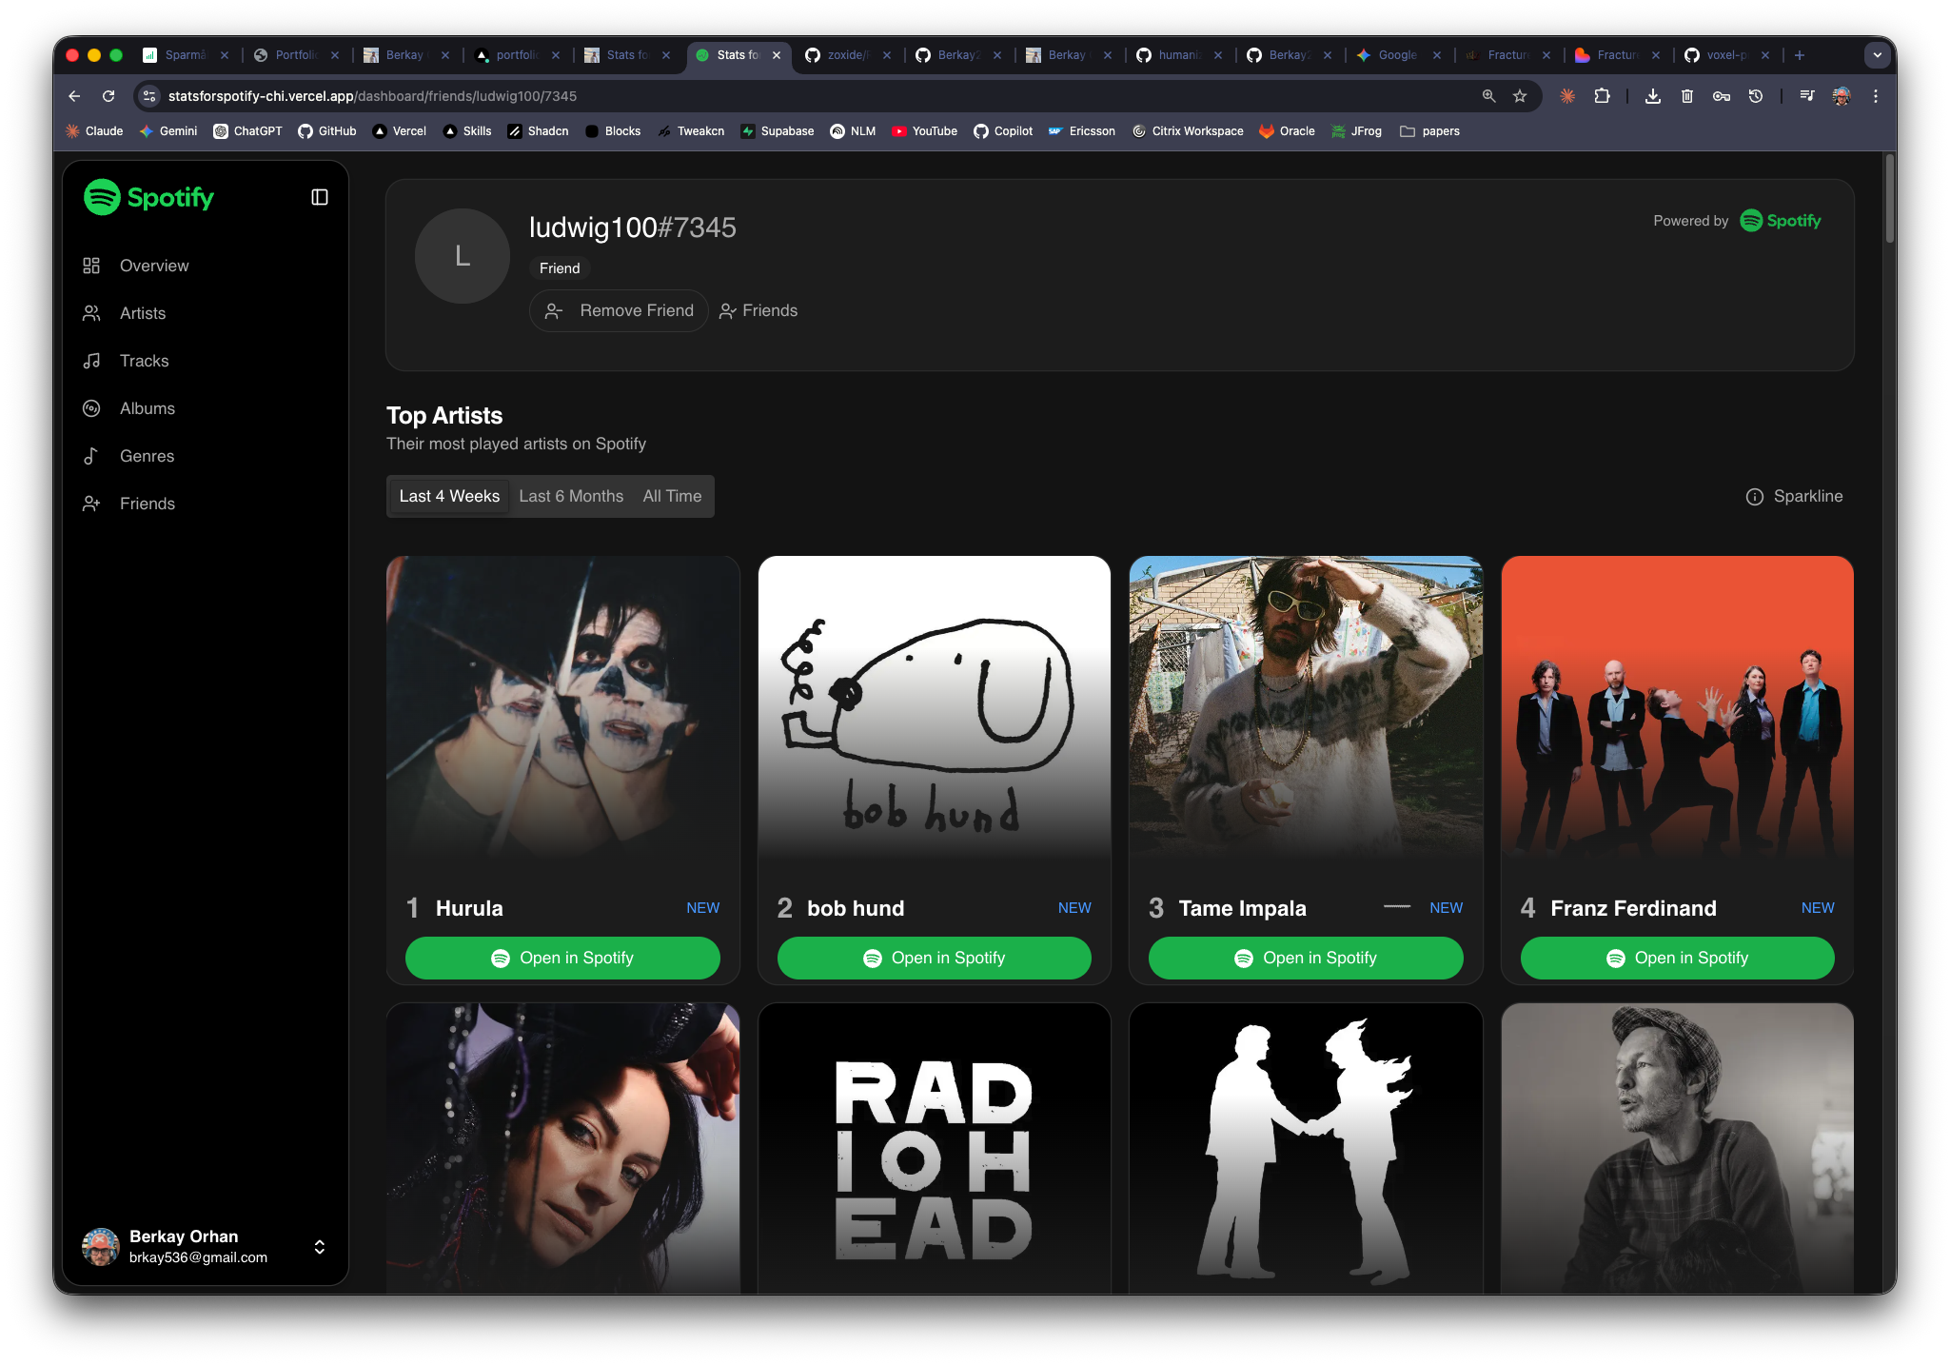Screen dimensions: 1950x1365
Task: Open the tab search chevron in the tab strip
Action: 1876,55
